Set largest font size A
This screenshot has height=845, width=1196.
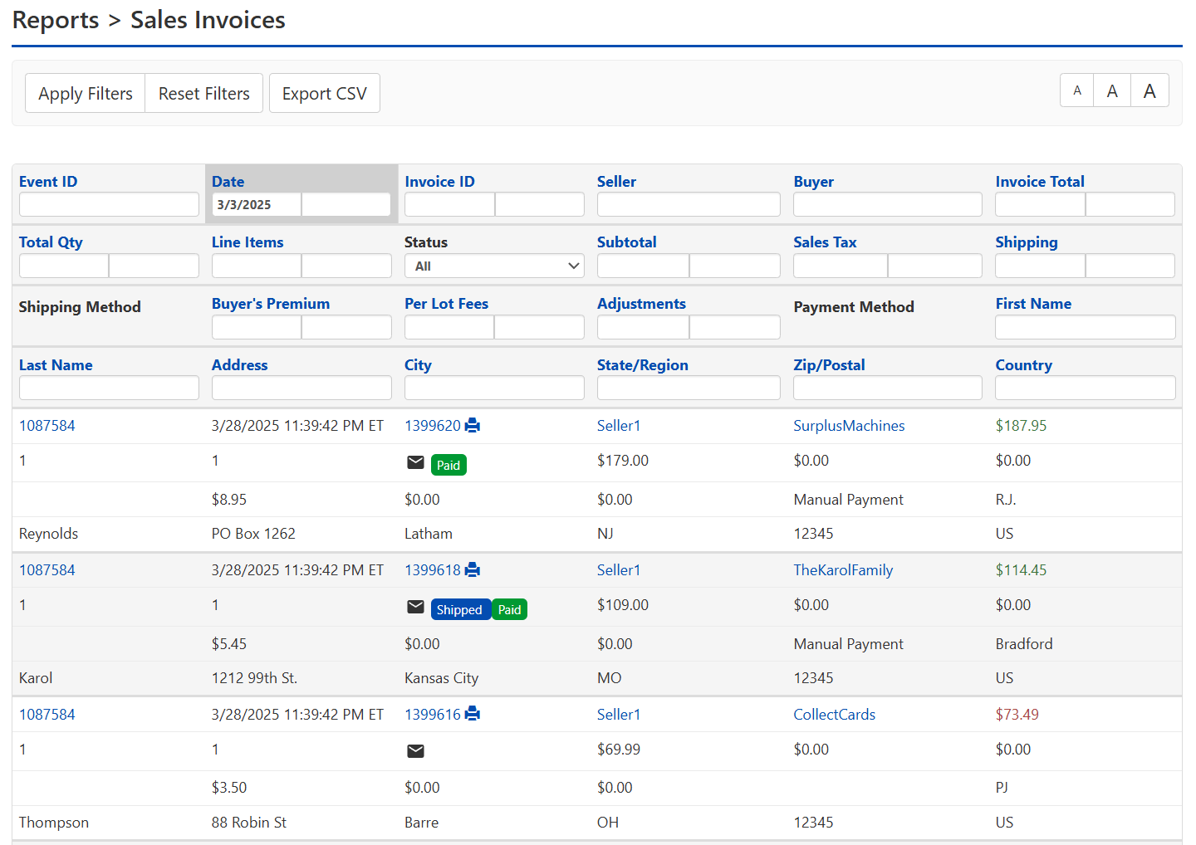point(1149,90)
